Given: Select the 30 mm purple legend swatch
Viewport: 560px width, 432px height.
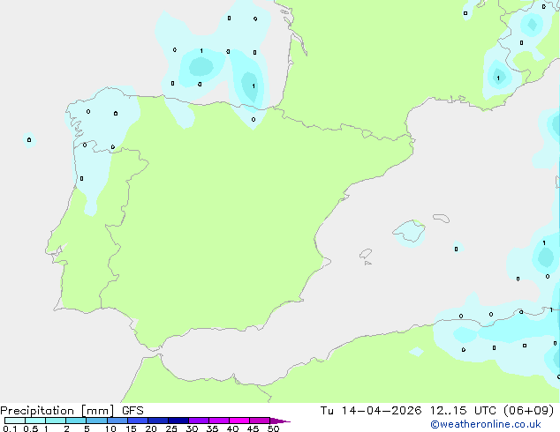Looking at the screenshot, I should (x=199, y=421).
